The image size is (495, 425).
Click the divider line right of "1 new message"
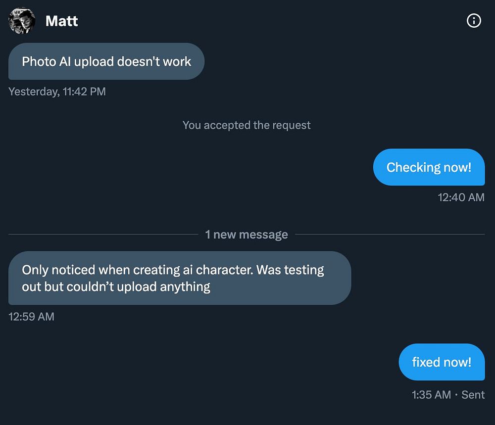[x=390, y=235]
